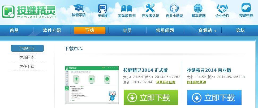Open the 按键精灵2014 商业版 title
Viewport: 258px width, 108px height.
209,70
